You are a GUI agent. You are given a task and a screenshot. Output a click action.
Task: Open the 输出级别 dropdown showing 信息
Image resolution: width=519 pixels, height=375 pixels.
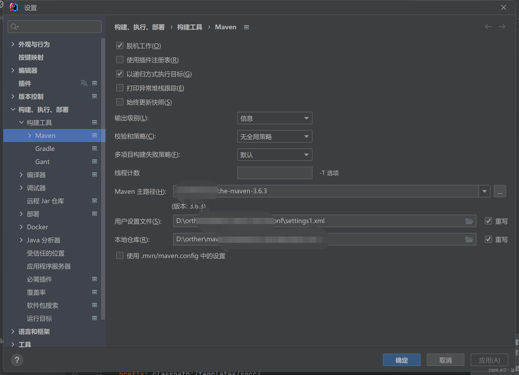pos(275,118)
